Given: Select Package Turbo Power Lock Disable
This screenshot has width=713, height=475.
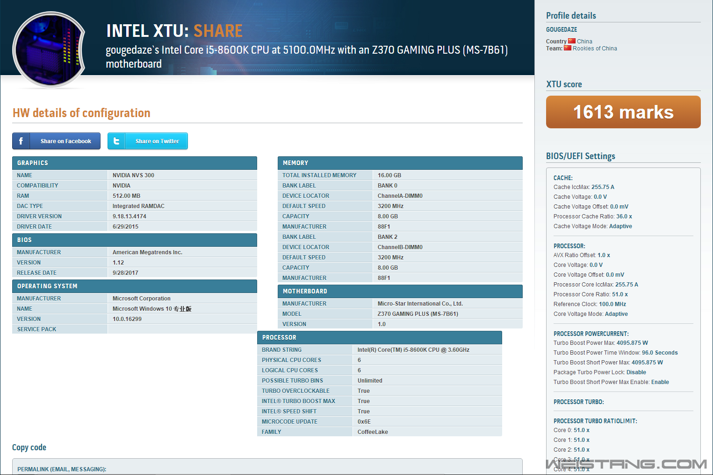Looking at the screenshot, I should pos(600,372).
